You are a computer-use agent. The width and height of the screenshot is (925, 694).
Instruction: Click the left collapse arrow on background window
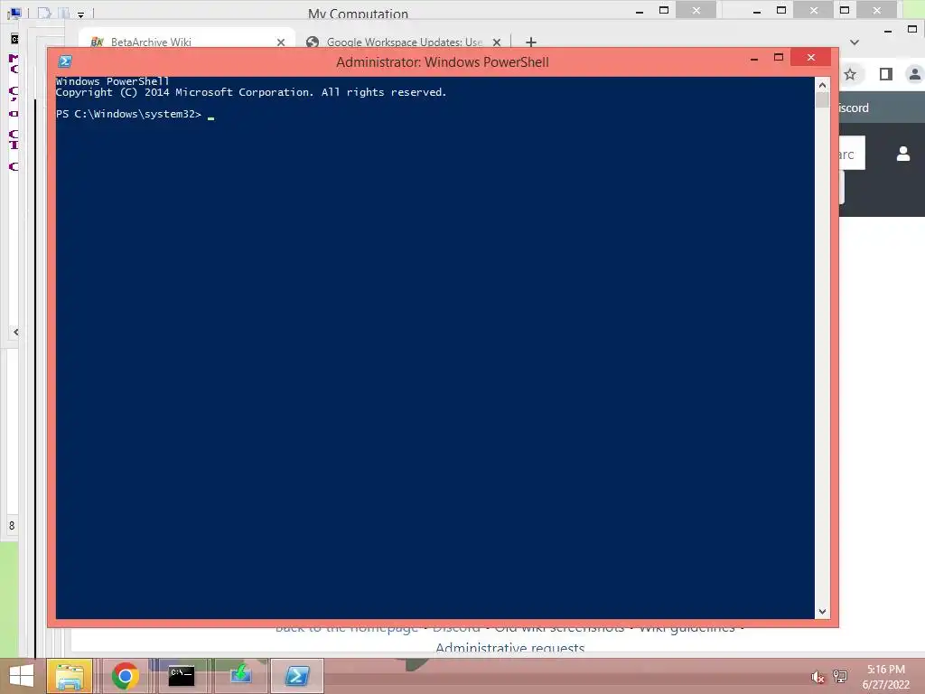[15, 333]
